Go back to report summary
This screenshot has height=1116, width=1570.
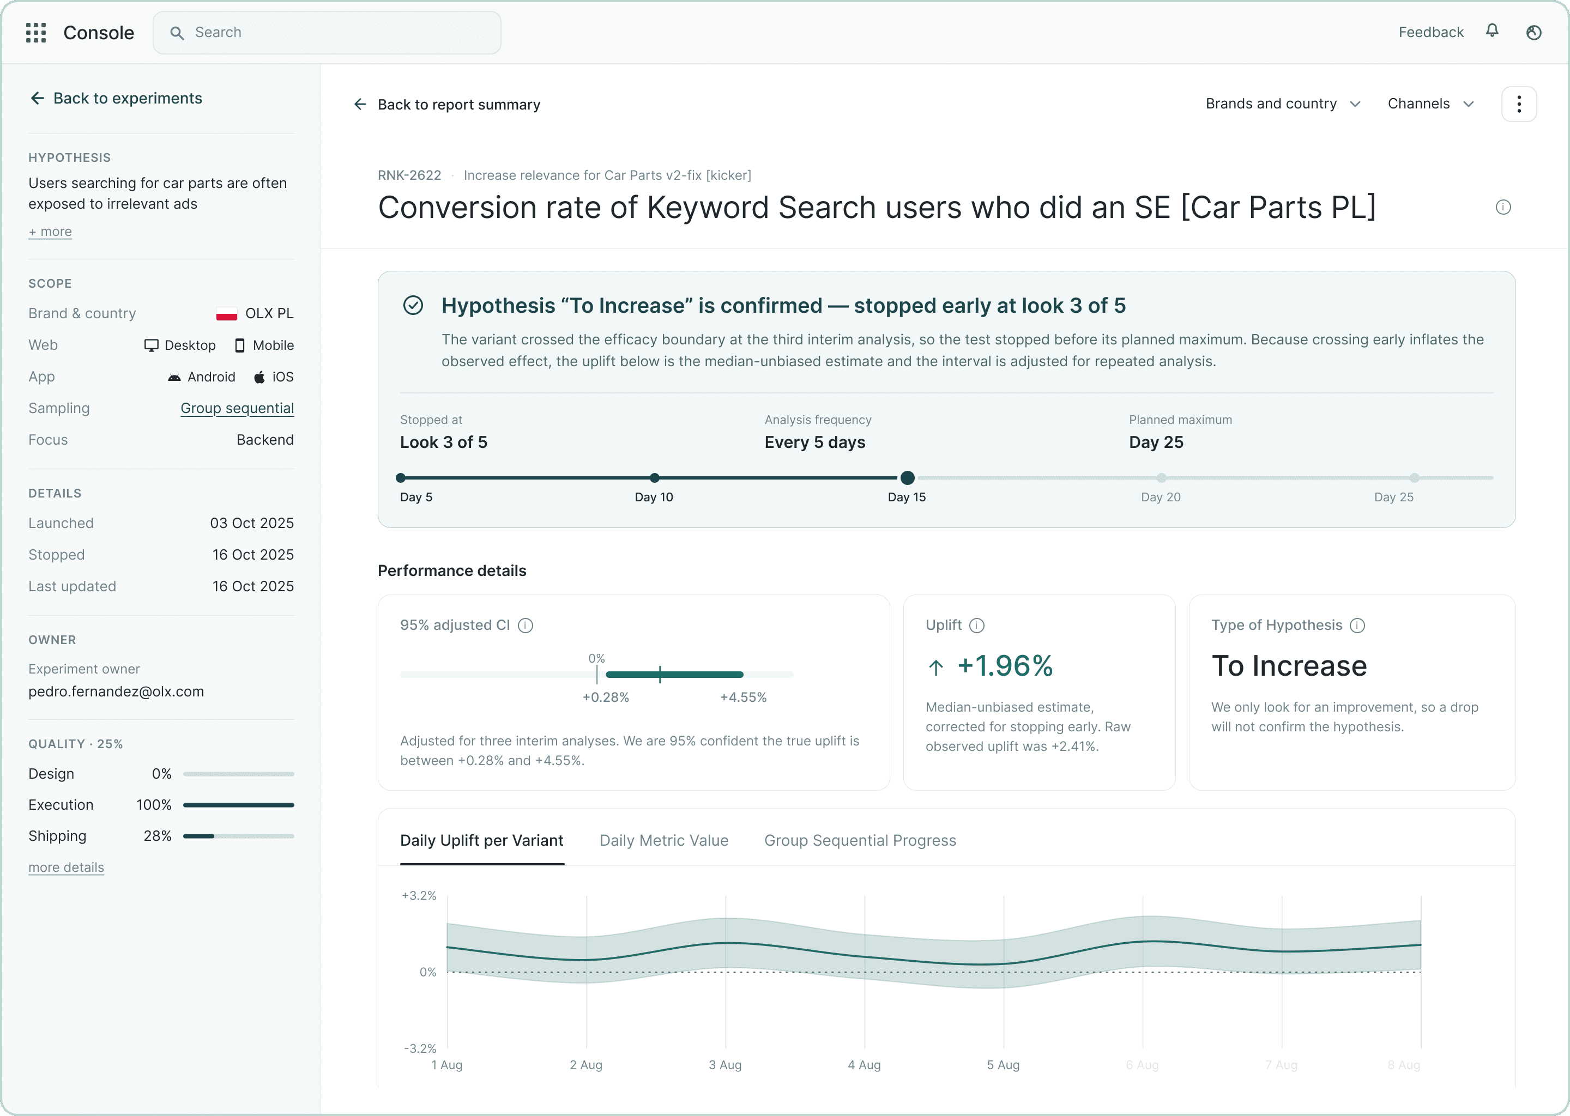coord(447,105)
